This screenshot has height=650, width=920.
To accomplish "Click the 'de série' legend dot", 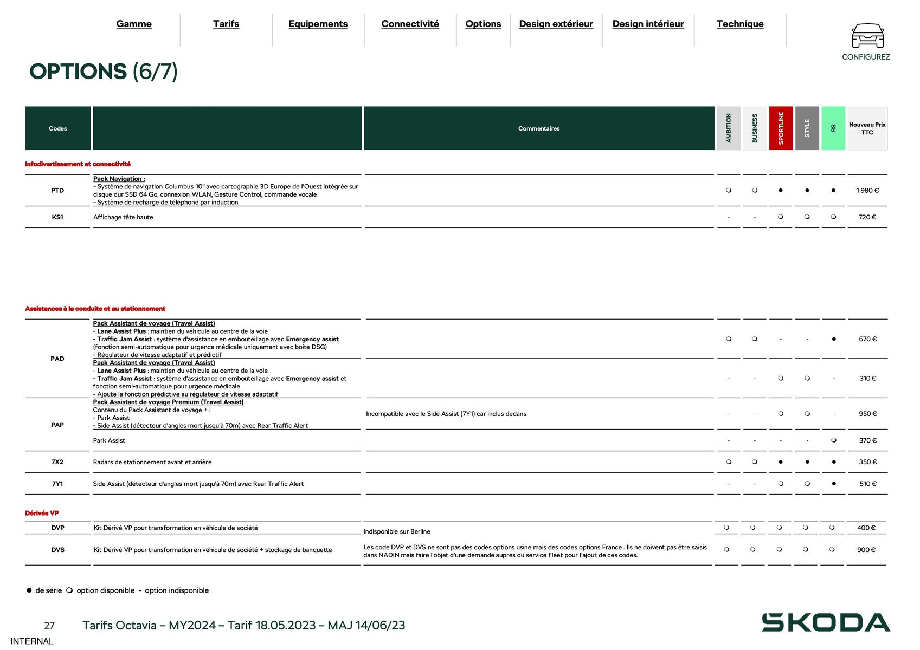I will pos(29,590).
